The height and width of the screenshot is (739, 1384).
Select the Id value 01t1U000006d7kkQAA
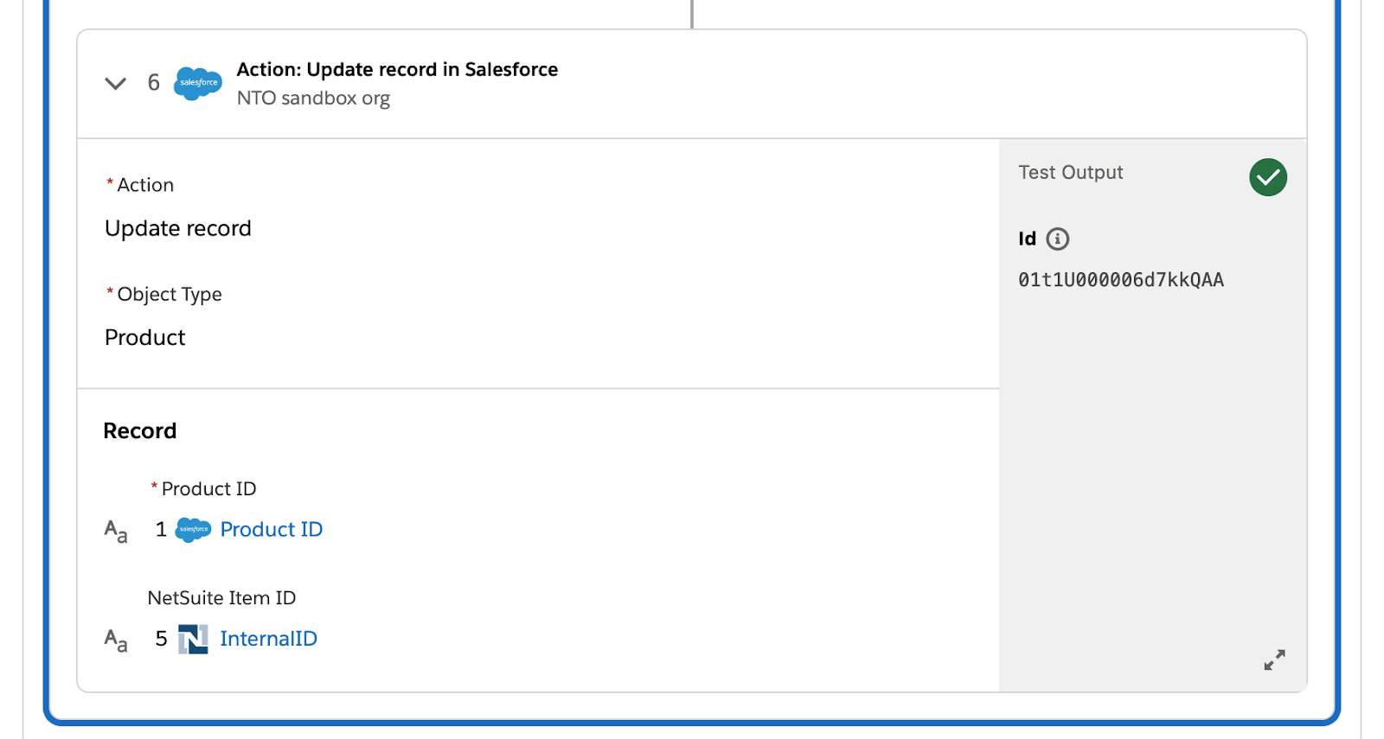pyautogui.click(x=1121, y=280)
